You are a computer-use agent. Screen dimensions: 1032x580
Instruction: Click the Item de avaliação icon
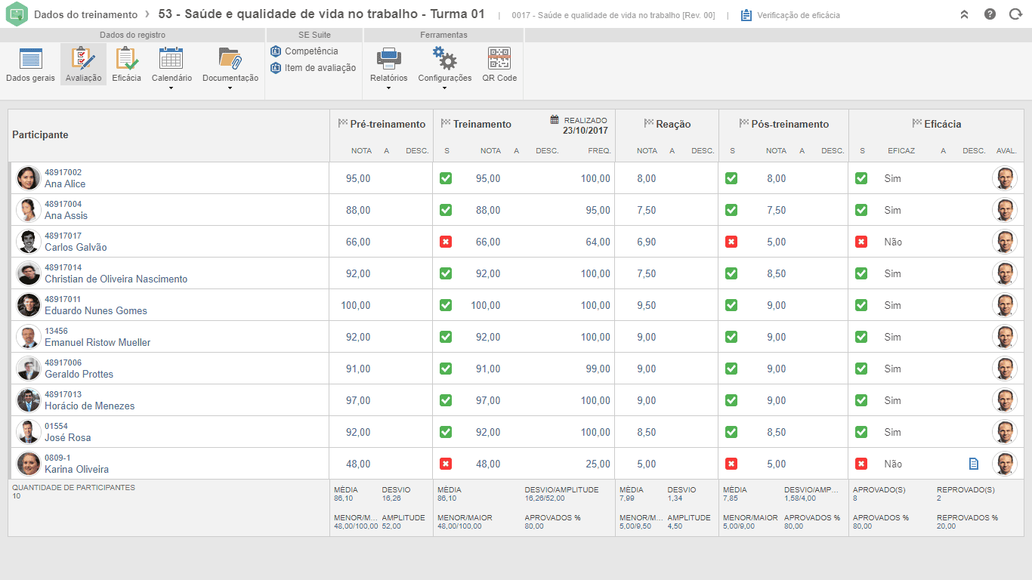click(276, 68)
